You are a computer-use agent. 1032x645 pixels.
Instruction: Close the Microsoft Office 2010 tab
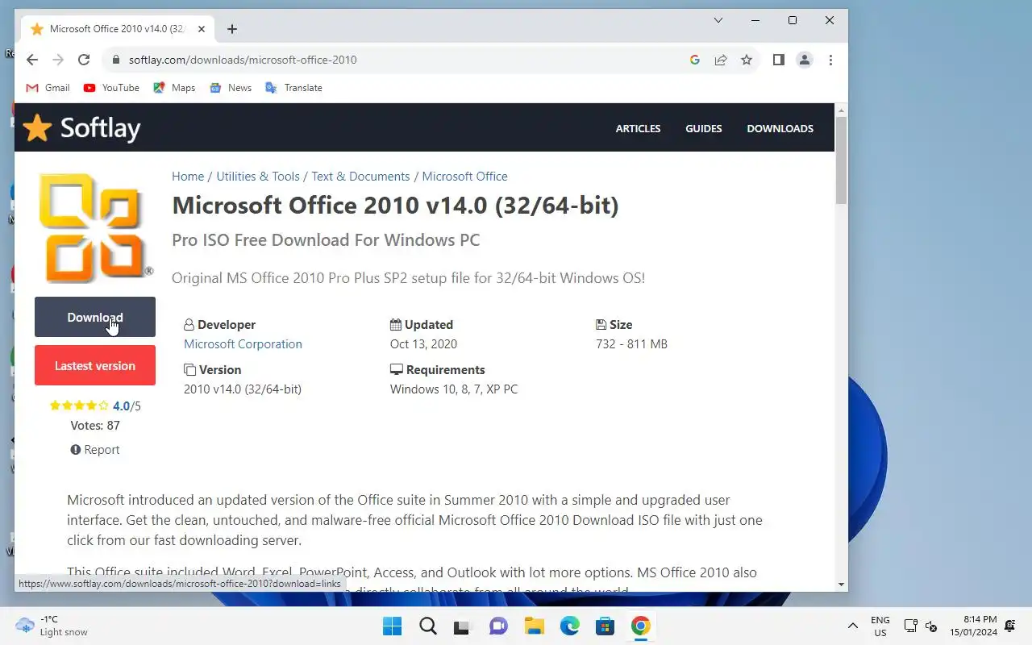pos(202,29)
